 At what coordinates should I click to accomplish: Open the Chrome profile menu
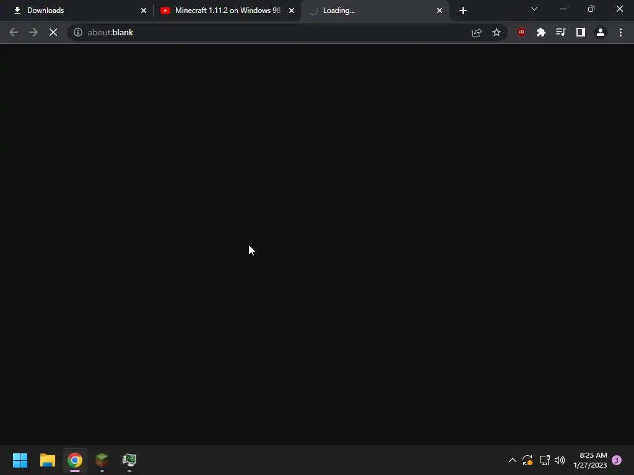click(x=601, y=32)
